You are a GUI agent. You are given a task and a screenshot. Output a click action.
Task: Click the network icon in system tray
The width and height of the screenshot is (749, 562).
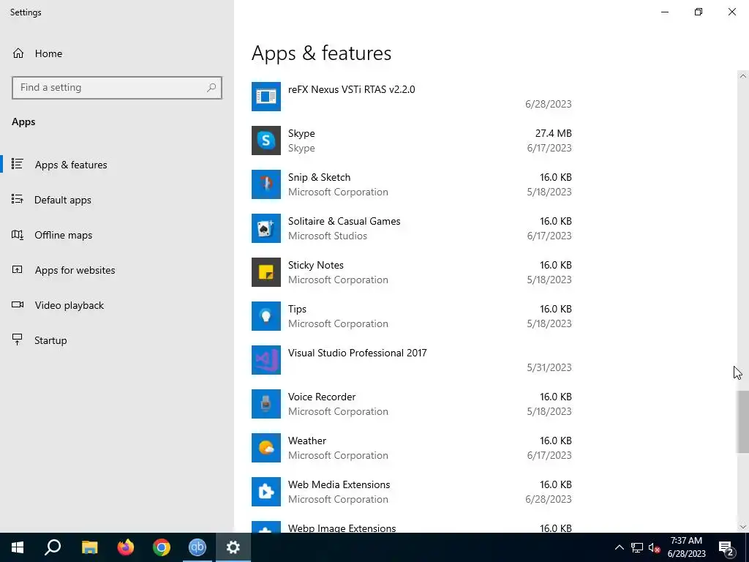[x=637, y=547]
